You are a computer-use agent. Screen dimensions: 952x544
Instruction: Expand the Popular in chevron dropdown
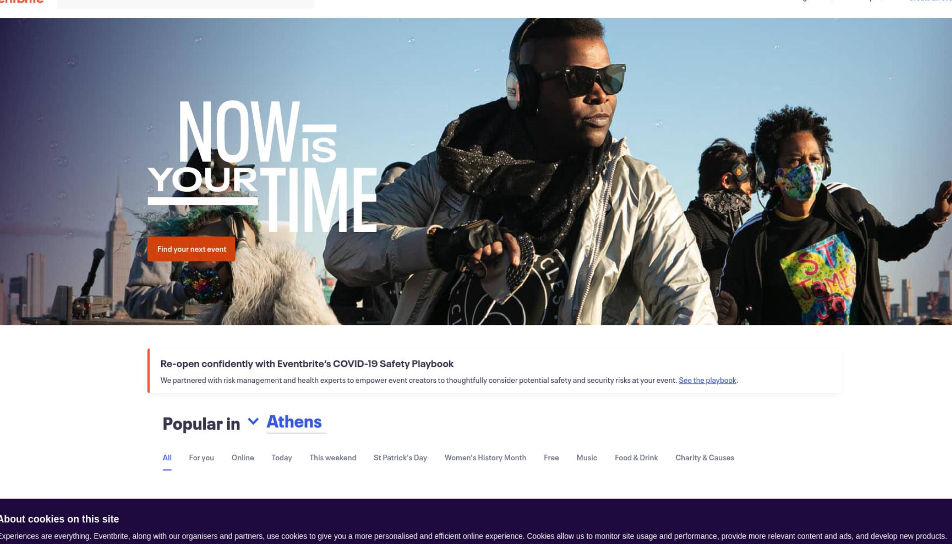coord(253,422)
